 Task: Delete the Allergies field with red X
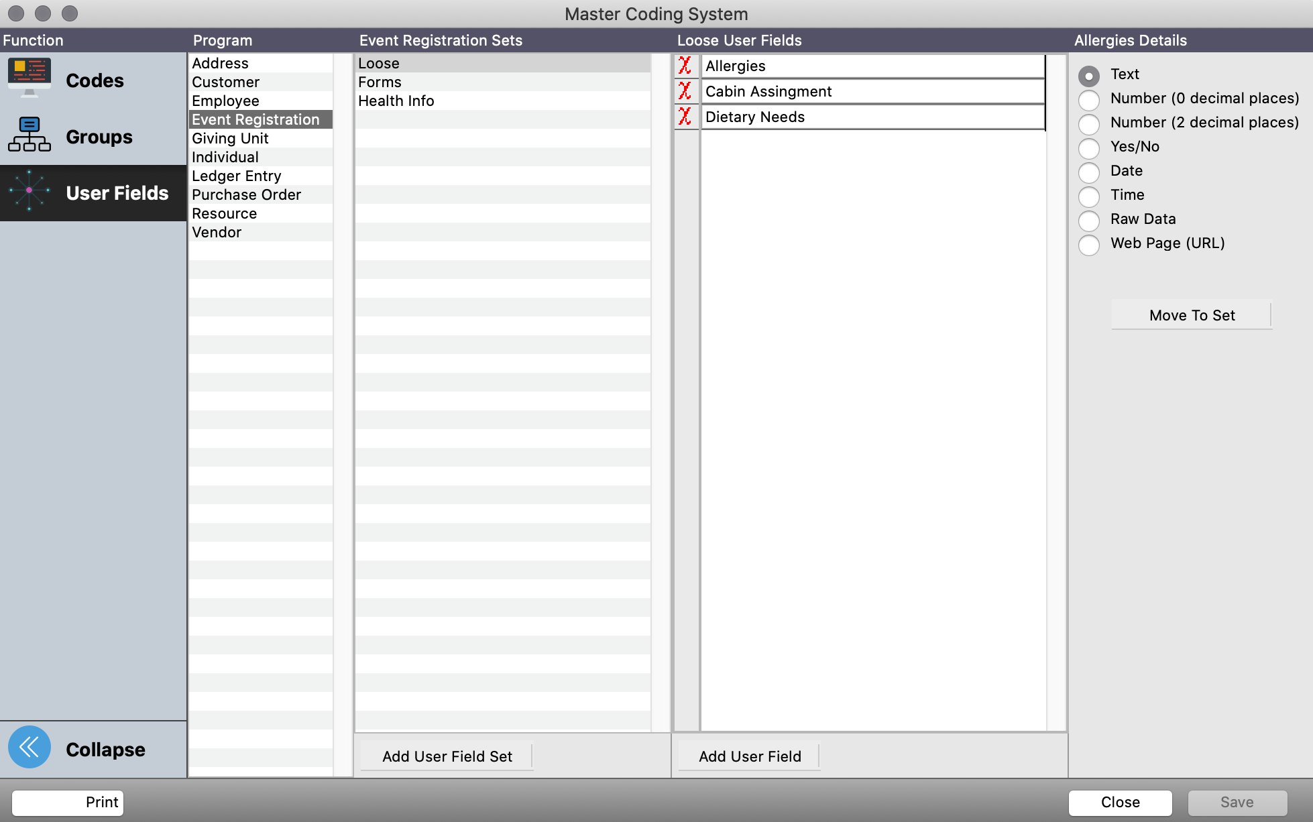point(685,66)
